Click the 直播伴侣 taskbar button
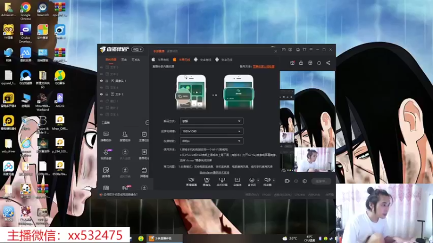The image size is (433, 243). click(164, 238)
